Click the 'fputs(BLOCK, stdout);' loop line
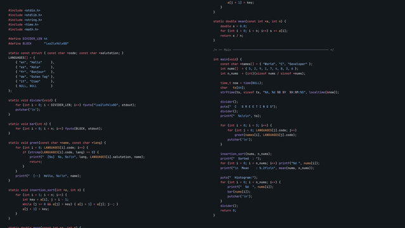The height and width of the screenshot is (228, 405). tap(59, 129)
